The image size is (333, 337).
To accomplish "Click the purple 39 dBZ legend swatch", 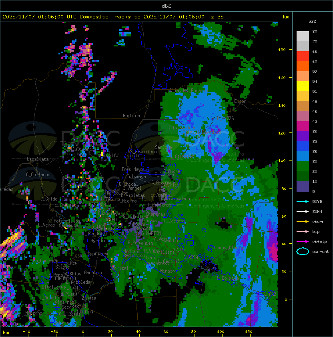I will [303, 136].
